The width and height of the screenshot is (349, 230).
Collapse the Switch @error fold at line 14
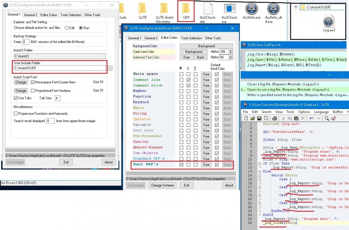(260, 175)
